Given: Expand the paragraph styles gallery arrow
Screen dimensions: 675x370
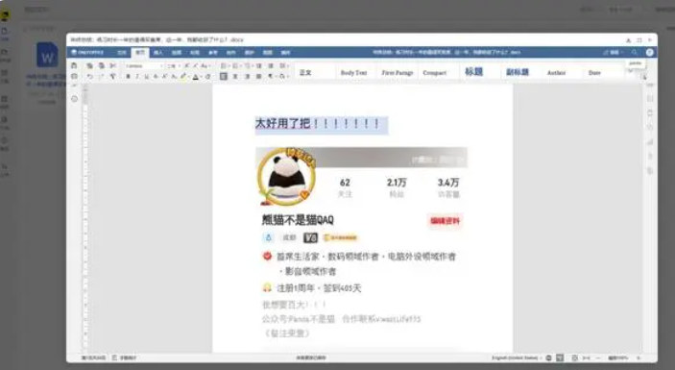Looking at the screenshot, I should coord(631,71).
